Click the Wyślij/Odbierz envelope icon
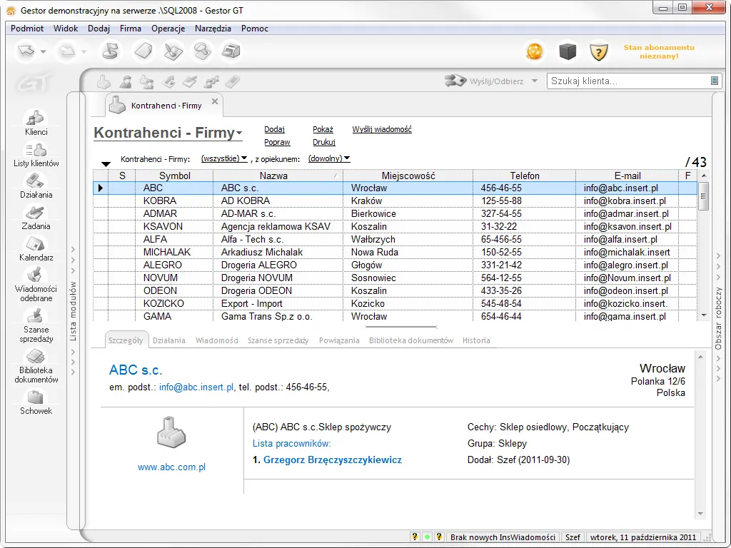 [455, 81]
